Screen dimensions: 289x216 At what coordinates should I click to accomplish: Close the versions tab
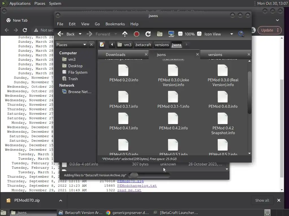249,54
